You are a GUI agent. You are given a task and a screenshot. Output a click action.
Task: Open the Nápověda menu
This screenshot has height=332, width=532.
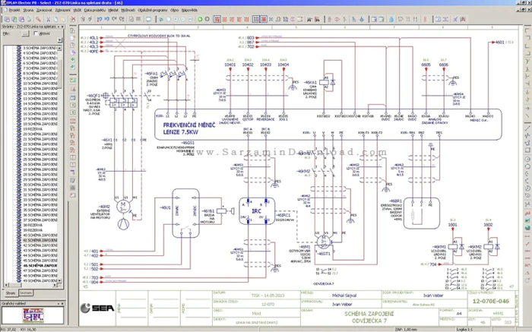tap(189, 10)
